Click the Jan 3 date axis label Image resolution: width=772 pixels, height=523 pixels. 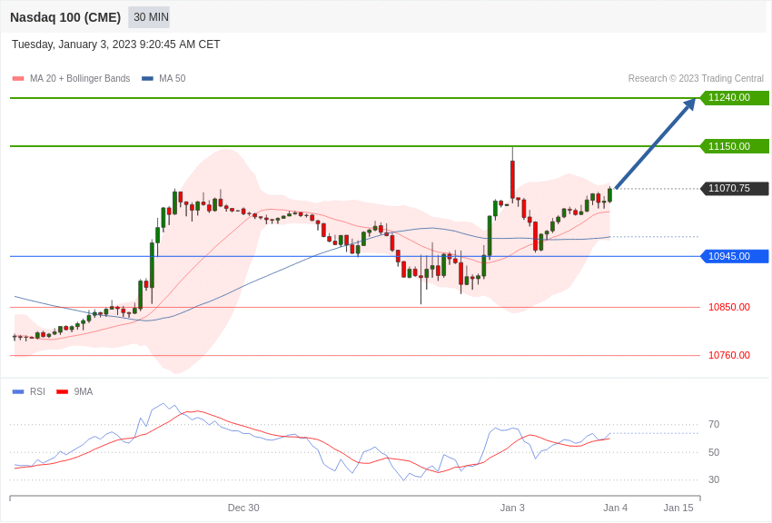(512, 508)
